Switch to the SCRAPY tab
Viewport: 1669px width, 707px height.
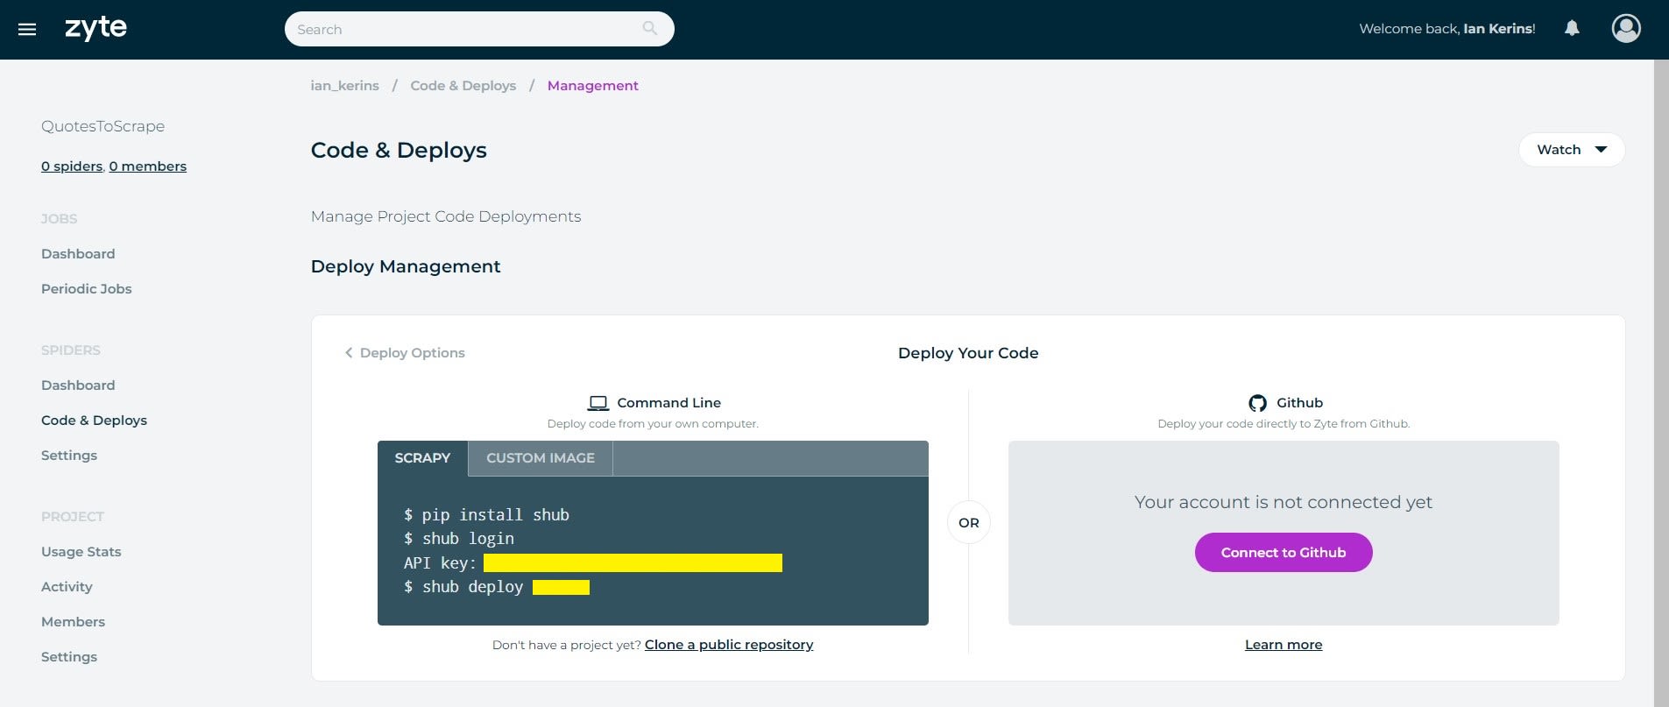click(422, 458)
